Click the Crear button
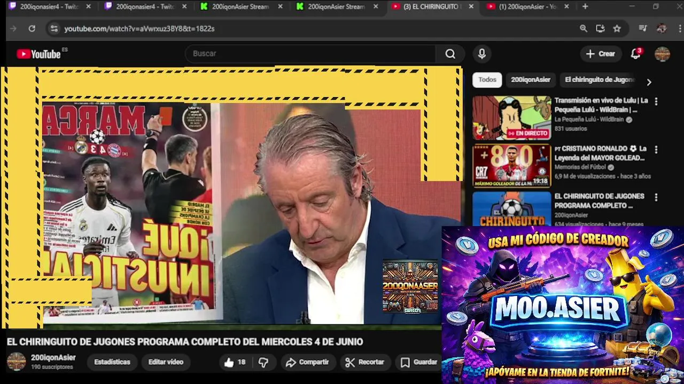684x384 pixels. [601, 54]
